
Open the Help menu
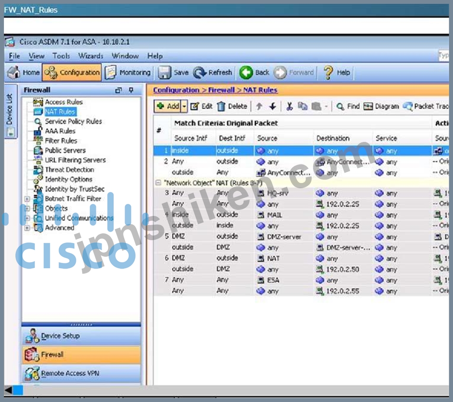pos(155,56)
